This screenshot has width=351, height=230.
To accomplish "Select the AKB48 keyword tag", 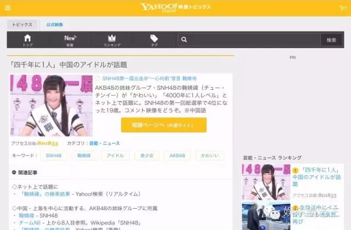I will (177, 156).
